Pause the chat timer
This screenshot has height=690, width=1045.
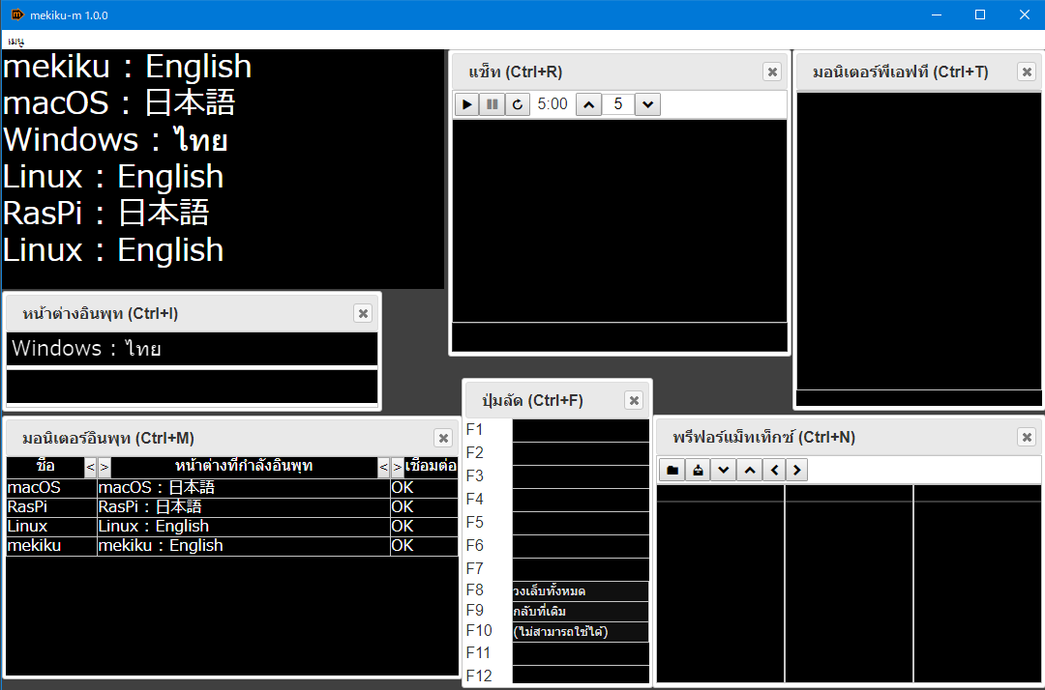click(492, 103)
